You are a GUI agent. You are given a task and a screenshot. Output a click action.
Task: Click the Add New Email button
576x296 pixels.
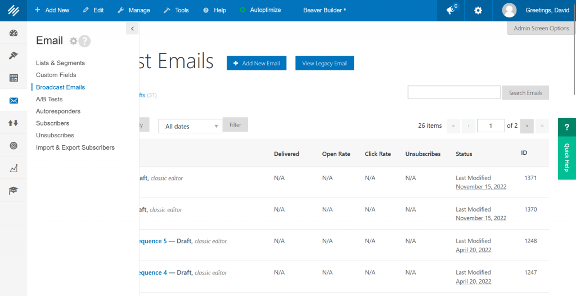tap(256, 64)
